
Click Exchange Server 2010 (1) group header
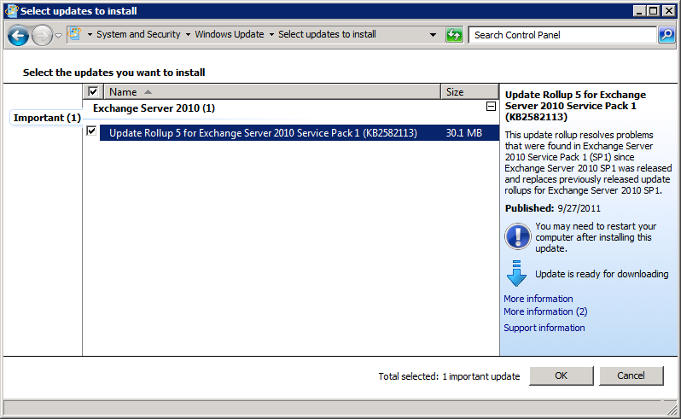[x=154, y=108]
